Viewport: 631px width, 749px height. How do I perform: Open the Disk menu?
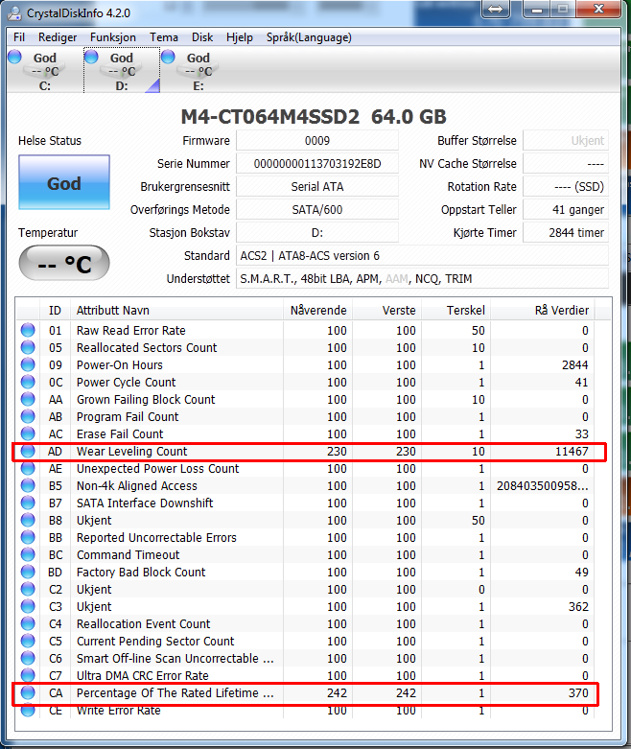tap(202, 37)
